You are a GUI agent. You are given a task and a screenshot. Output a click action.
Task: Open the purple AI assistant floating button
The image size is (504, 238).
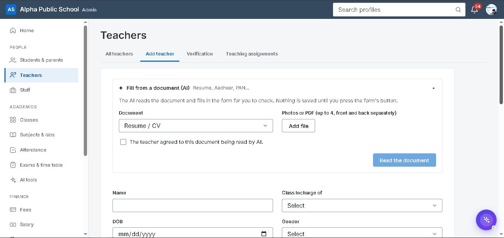[x=486, y=220]
